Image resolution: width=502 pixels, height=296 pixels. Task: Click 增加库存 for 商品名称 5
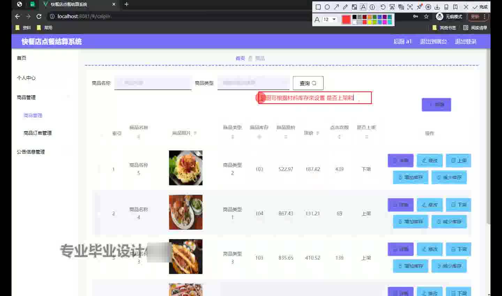tap(411, 177)
